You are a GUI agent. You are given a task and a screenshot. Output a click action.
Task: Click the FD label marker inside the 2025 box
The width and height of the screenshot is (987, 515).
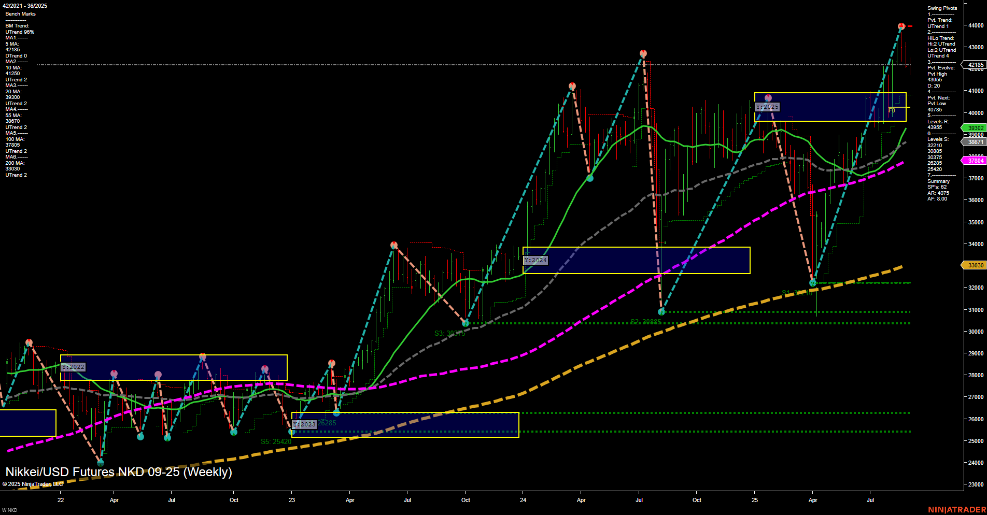pyautogui.click(x=891, y=110)
